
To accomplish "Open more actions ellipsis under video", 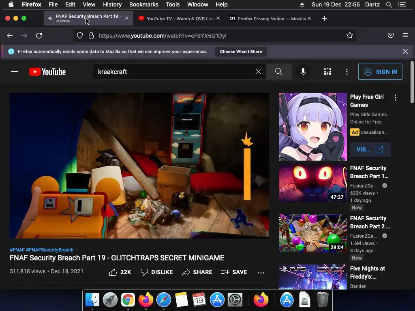I will pyautogui.click(x=261, y=273).
